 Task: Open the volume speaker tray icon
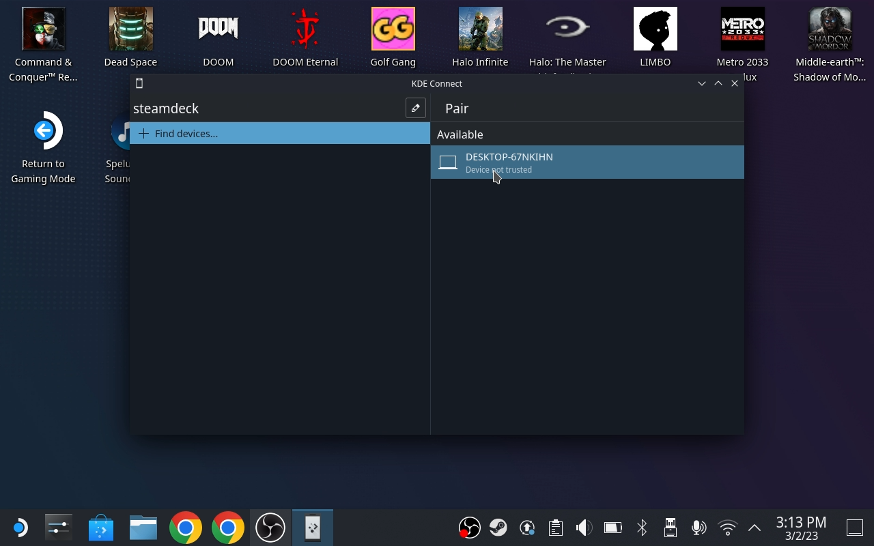(584, 528)
